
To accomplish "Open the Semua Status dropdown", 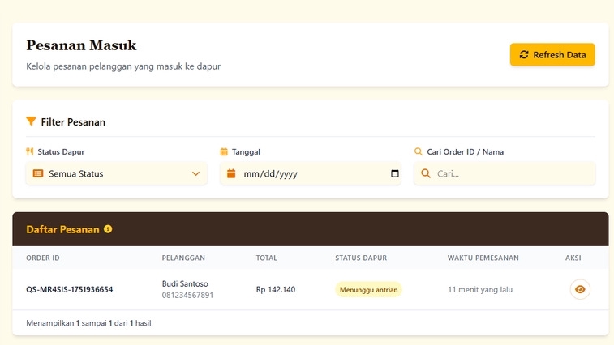I will 116,173.
